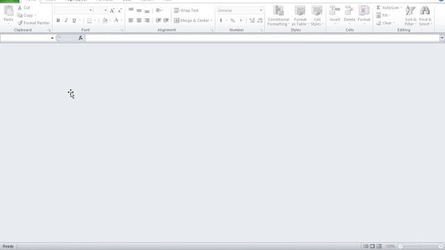Open the Sort & Filter menu

(x=410, y=15)
